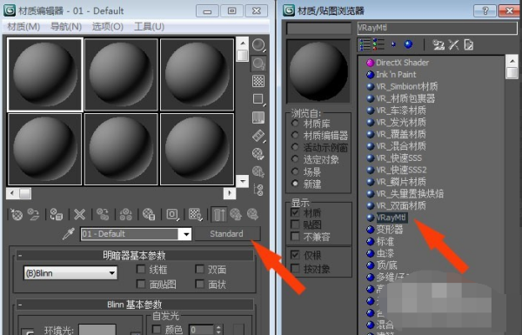
Task: Click the Standard material type button
Action: click(x=227, y=234)
